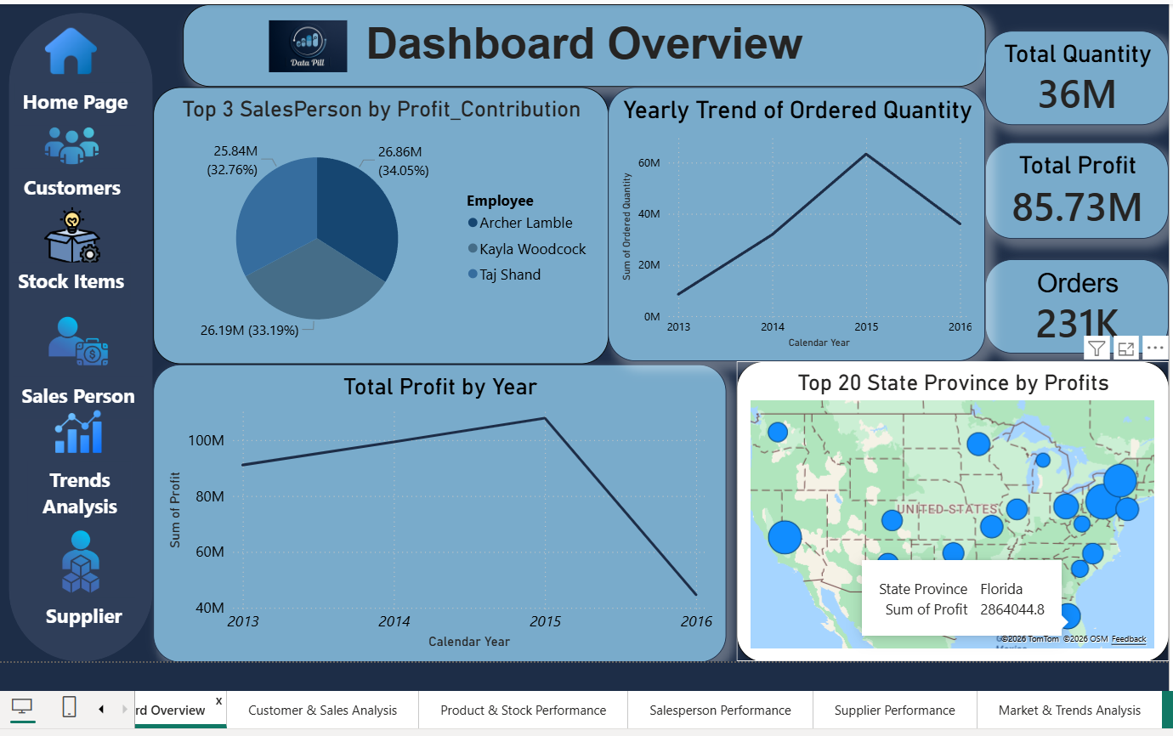This screenshot has height=736, width=1173.
Task: Click the previous page arrow near the tabs
Action: coord(100,708)
